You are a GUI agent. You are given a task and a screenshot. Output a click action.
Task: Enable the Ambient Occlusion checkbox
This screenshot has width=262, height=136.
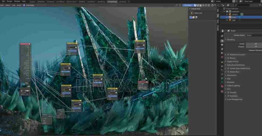[228, 55]
